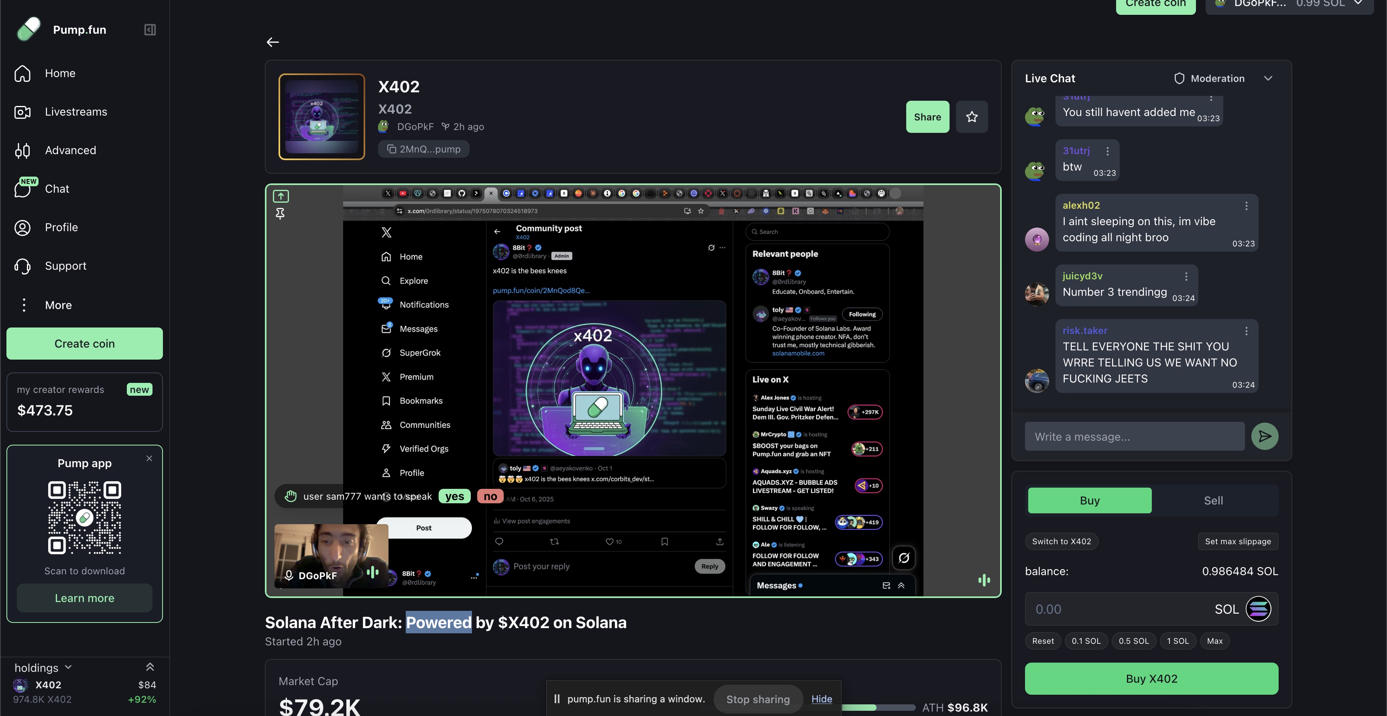1387x716 pixels.
Task: Switch to the Sell tab
Action: pos(1214,500)
